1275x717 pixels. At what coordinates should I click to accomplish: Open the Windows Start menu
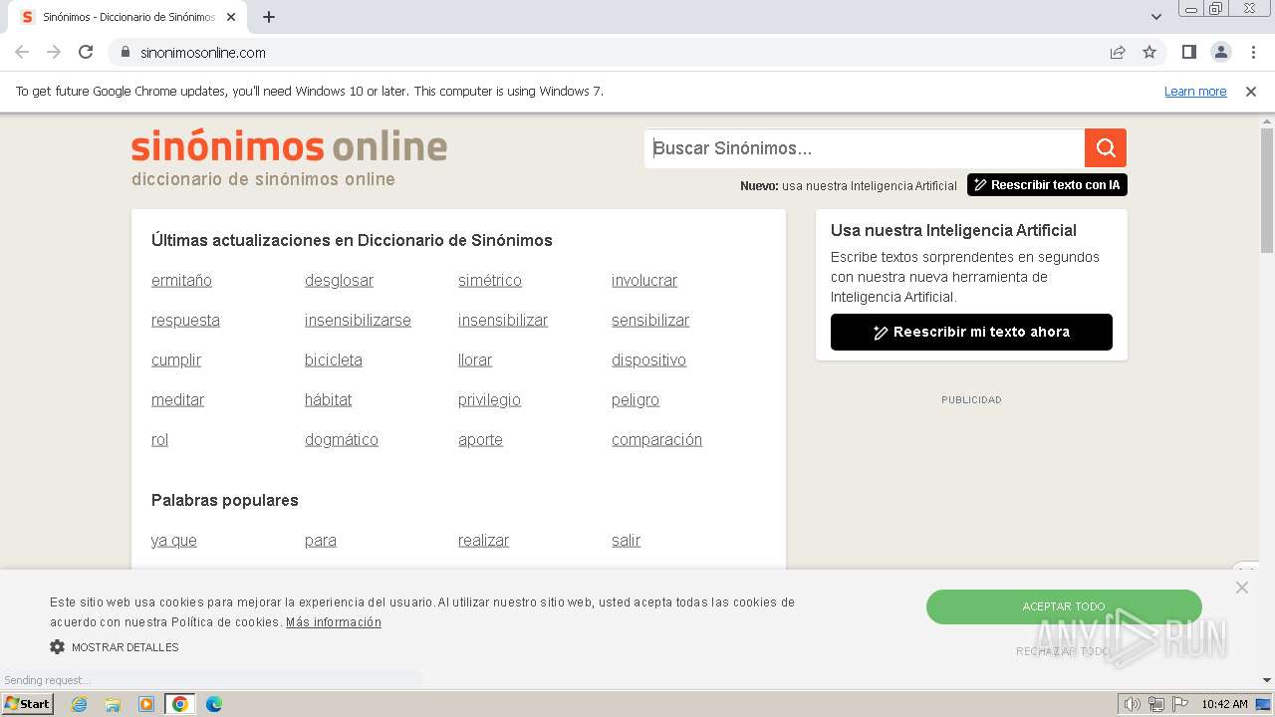click(28, 704)
